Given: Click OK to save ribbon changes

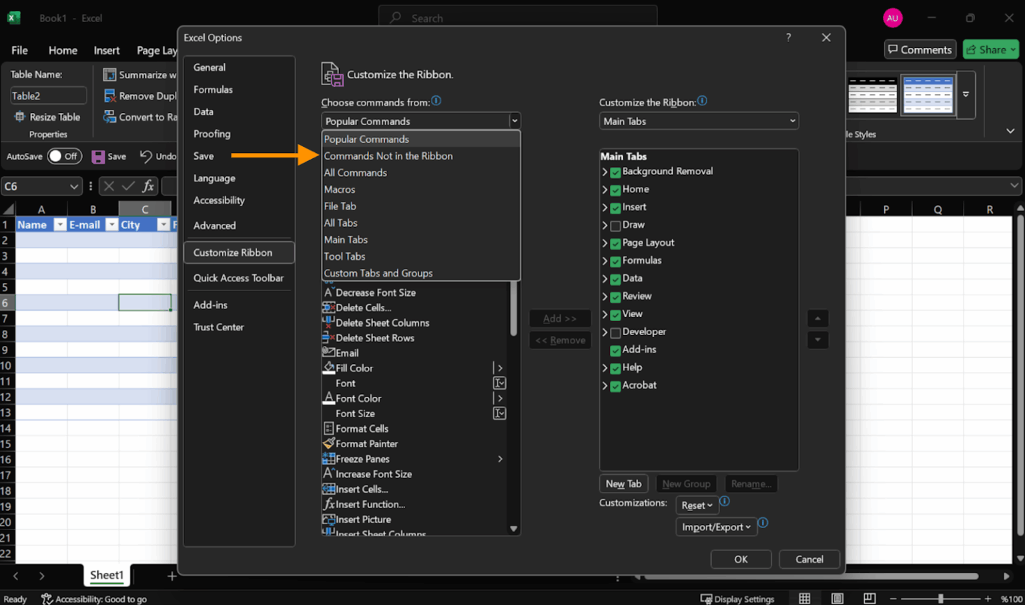Looking at the screenshot, I should point(741,559).
